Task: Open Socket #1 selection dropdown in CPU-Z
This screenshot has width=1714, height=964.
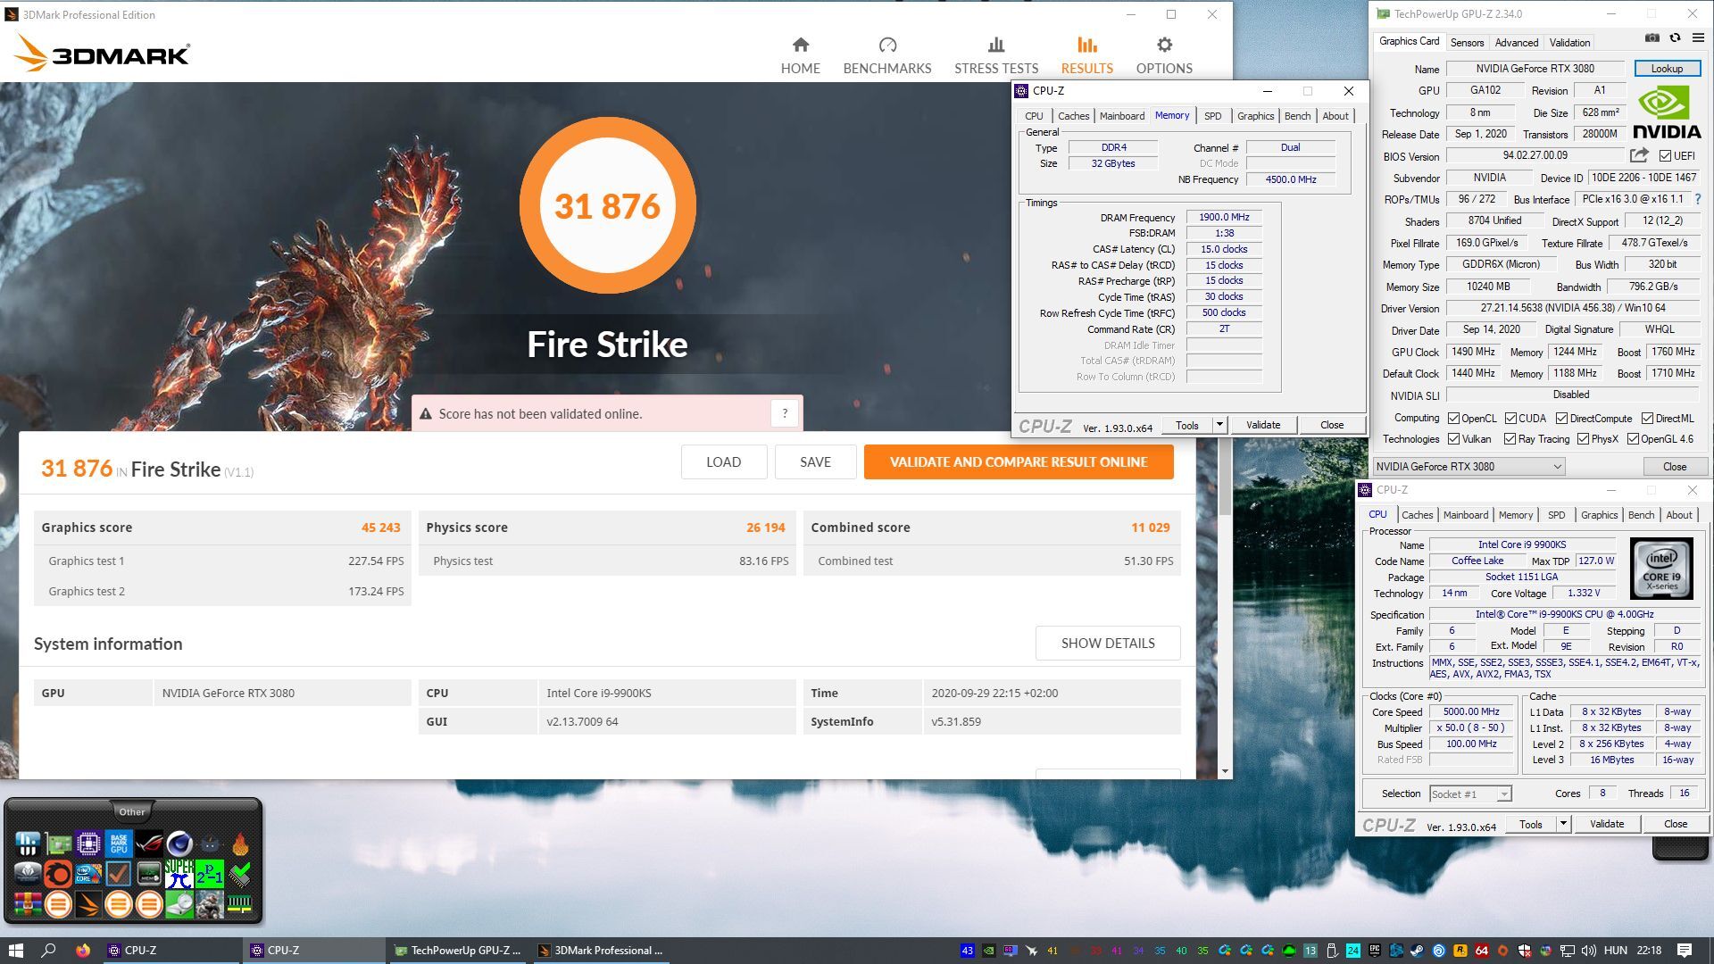Action: tap(1469, 794)
